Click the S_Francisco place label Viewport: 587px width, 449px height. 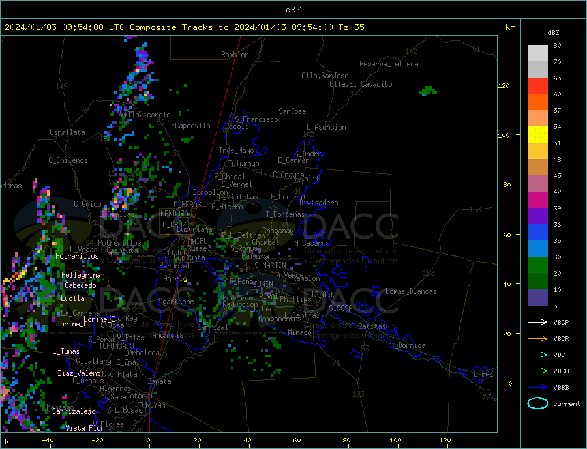[x=256, y=119]
